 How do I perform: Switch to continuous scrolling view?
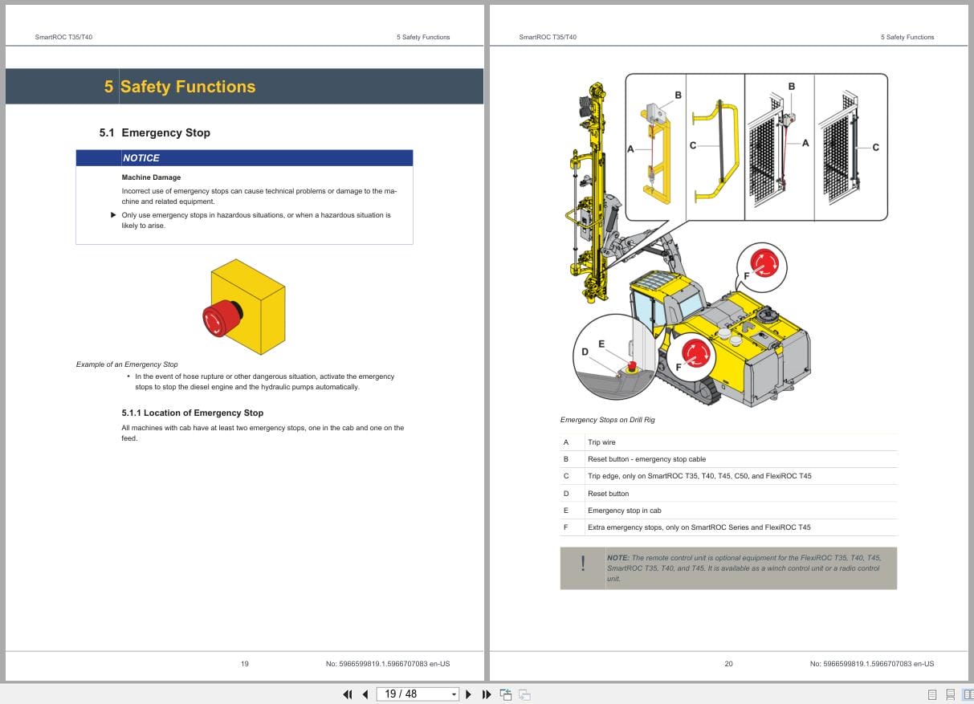(x=950, y=694)
